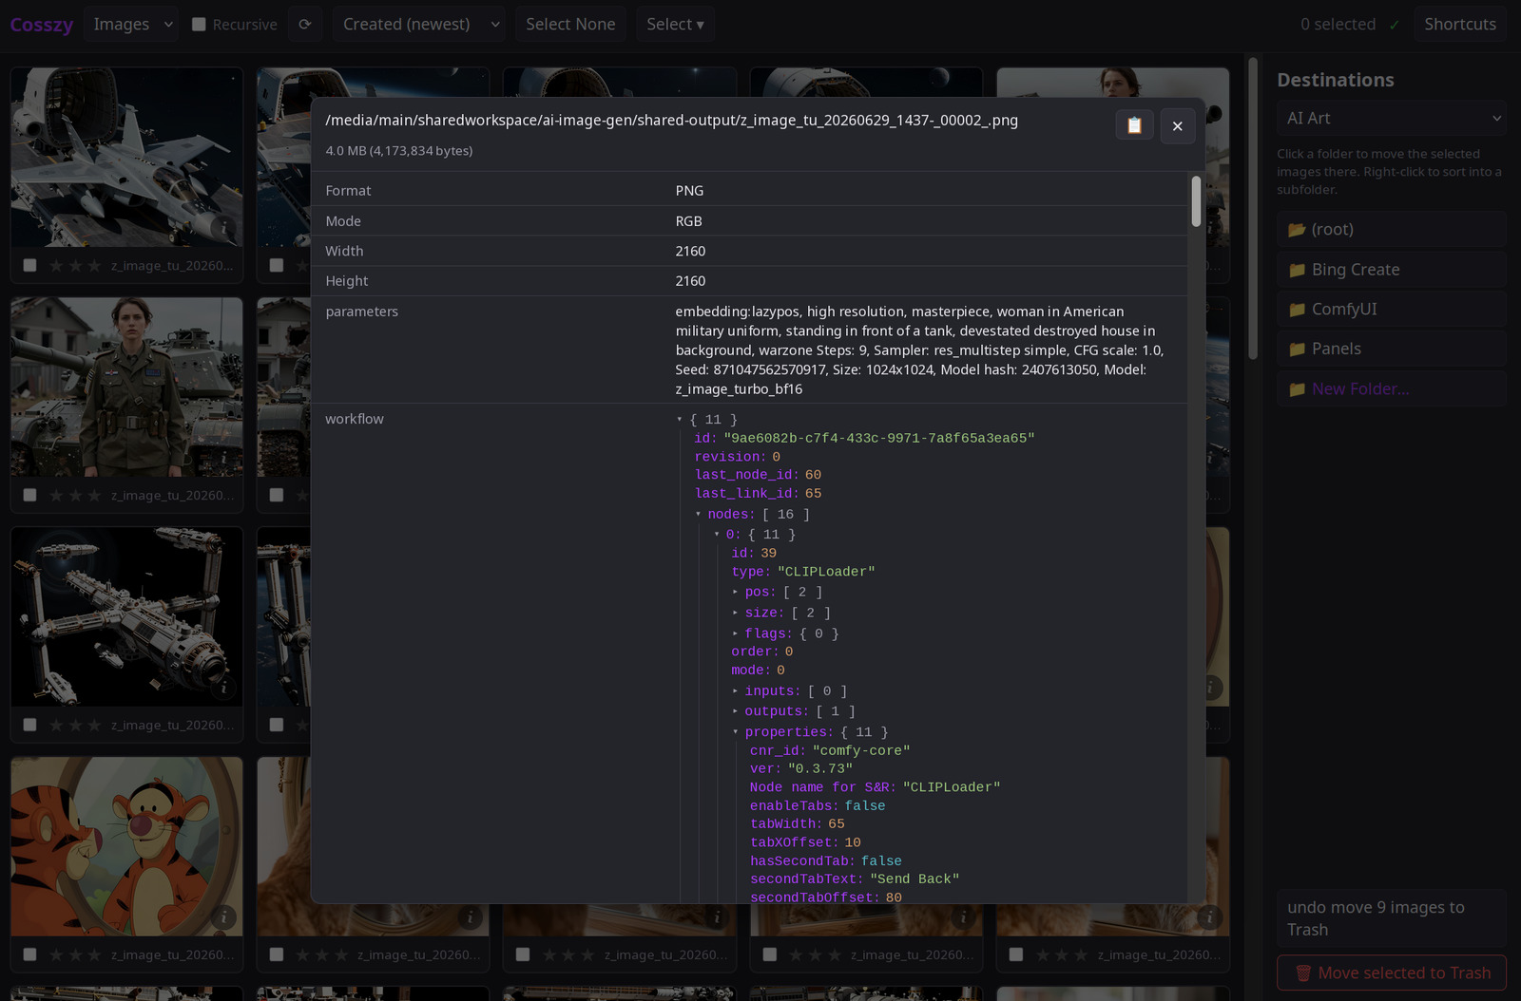The width and height of the screenshot is (1521, 1001).
Task: Collapse the root workflow JSON object
Action: [680, 419]
